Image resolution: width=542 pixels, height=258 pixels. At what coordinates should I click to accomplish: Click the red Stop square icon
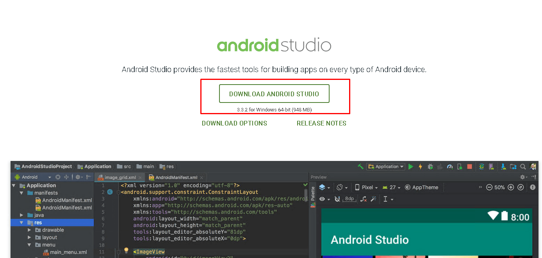[469, 166]
